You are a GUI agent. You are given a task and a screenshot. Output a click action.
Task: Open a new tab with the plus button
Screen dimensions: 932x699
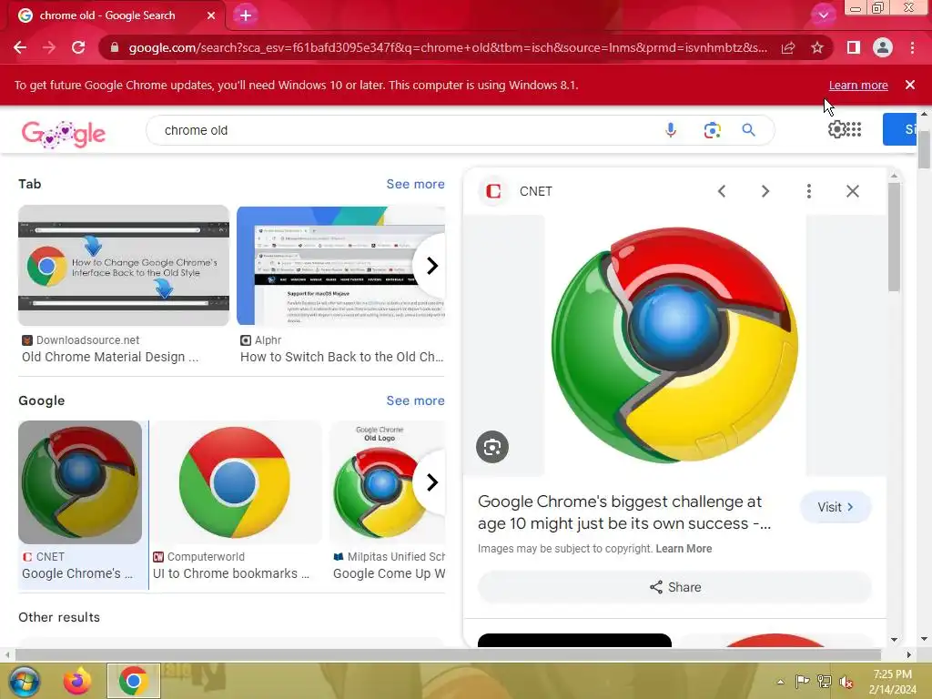pos(246,15)
